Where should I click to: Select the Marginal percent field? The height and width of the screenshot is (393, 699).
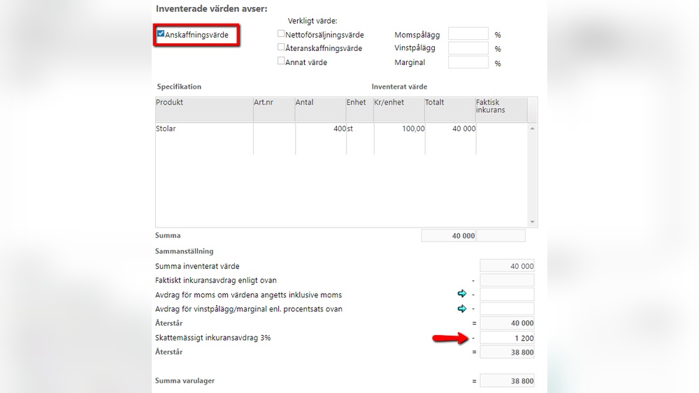click(468, 62)
